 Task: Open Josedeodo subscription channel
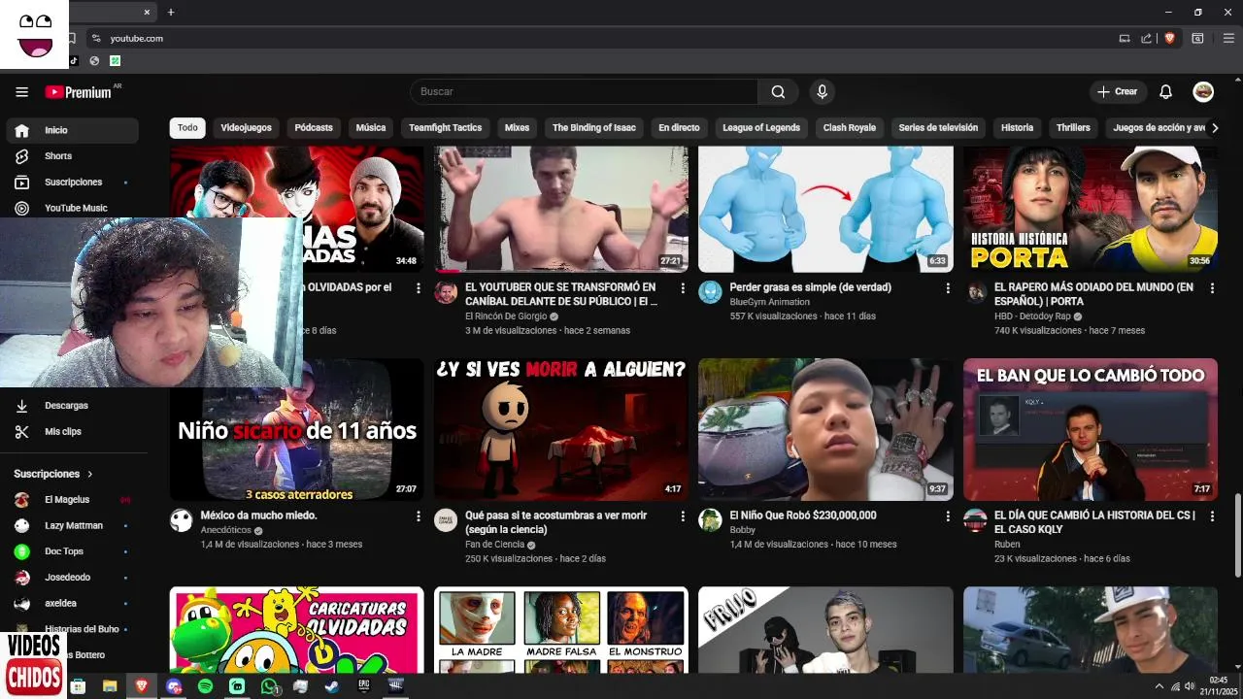pos(72,578)
